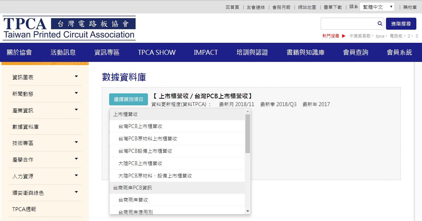Select 台灣PCB原物料上市櫃營收 from the list
The image size is (422, 221).
pyautogui.click(x=177, y=139)
